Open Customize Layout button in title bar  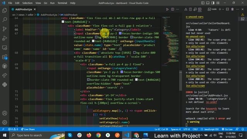(218, 3)
